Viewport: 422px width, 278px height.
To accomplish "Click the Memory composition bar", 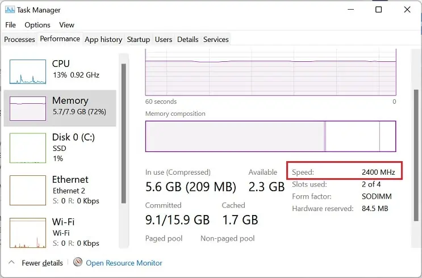I will (270, 136).
